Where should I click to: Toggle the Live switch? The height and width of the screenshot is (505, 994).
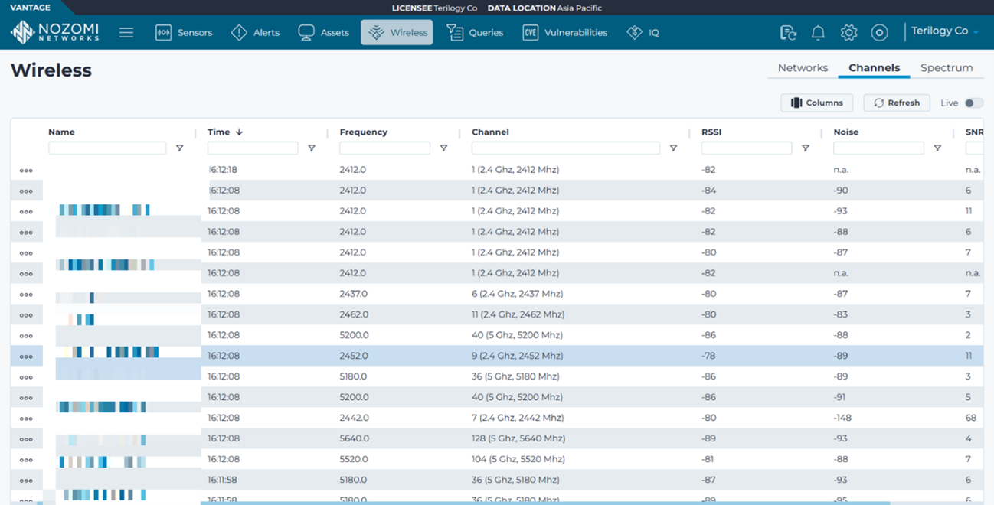(973, 103)
